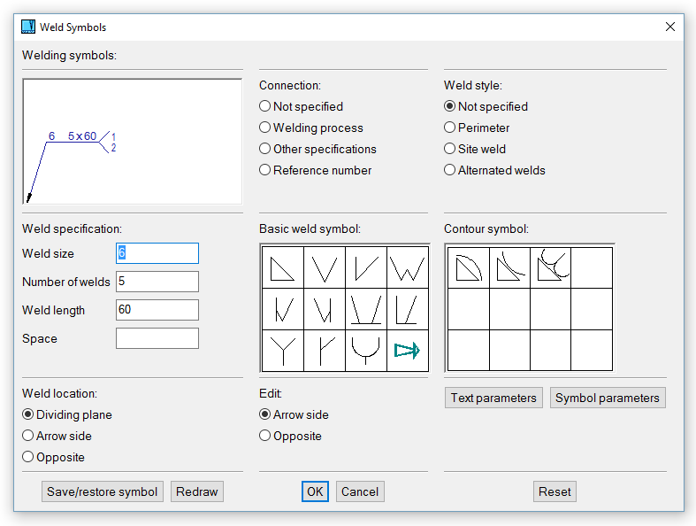
Task: Choose Opposite under the Edit section
Action: [265, 436]
